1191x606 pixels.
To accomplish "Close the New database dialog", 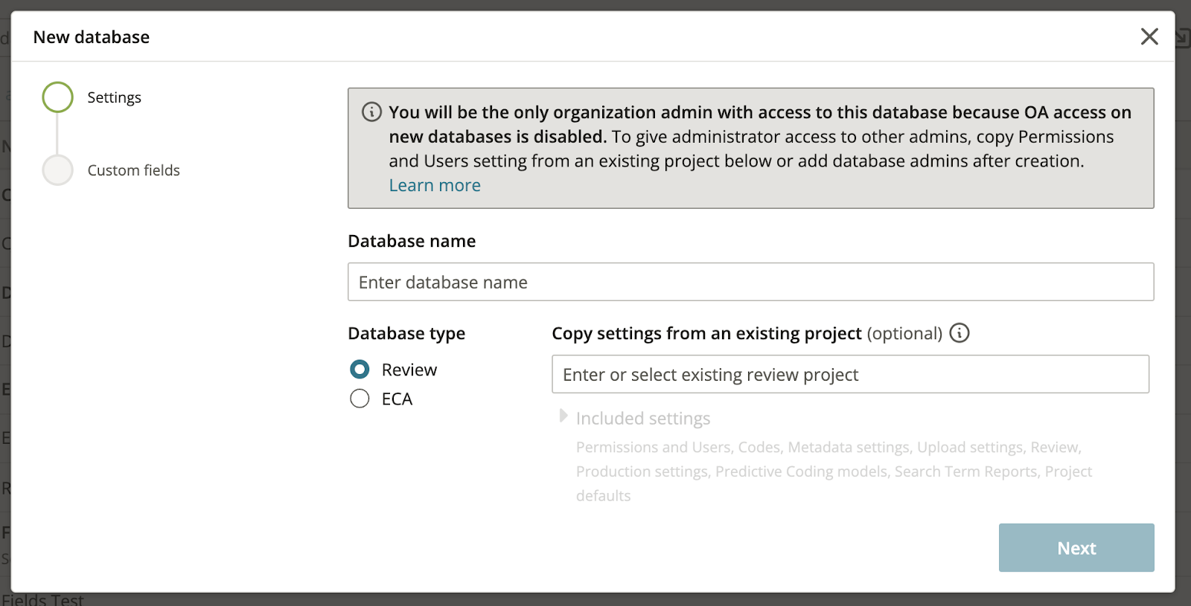I will [x=1149, y=36].
